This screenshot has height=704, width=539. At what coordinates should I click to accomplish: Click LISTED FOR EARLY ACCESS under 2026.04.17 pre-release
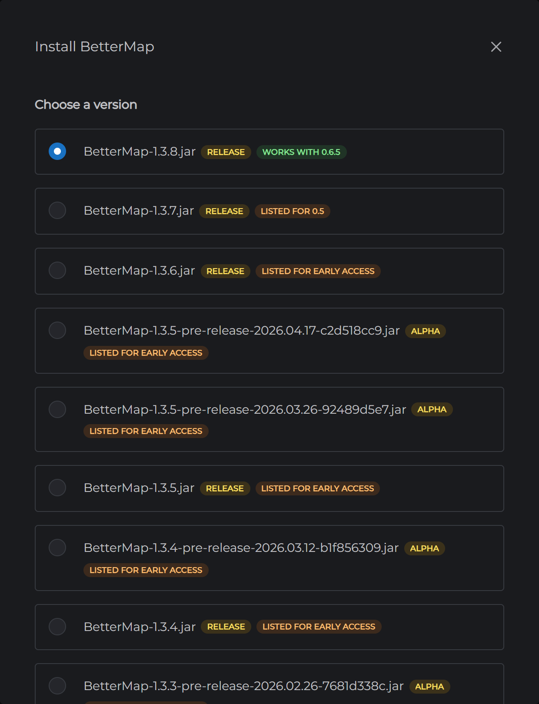pyautogui.click(x=146, y=353)
